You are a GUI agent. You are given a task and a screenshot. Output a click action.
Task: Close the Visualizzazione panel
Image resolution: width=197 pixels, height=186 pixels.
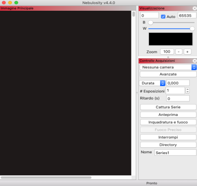pos(195,8)
